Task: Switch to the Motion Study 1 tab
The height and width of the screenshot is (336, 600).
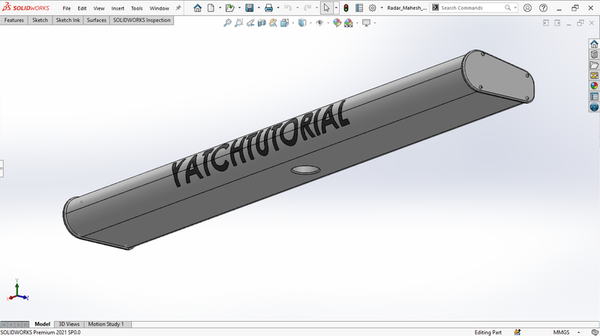Action: (106, 324)
